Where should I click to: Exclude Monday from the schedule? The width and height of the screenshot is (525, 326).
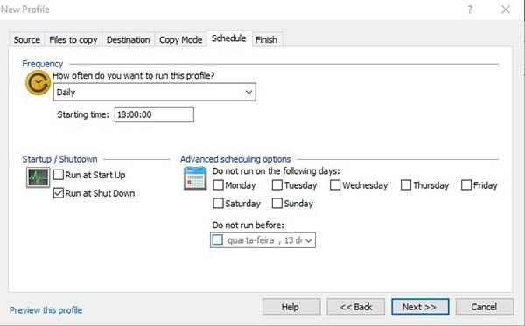coord(218,185)
